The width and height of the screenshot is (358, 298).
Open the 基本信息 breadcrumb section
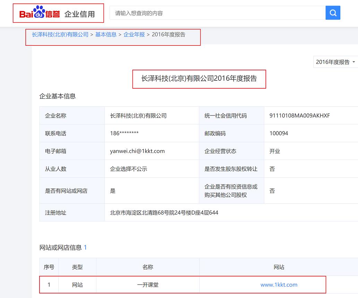pos(106,35)
